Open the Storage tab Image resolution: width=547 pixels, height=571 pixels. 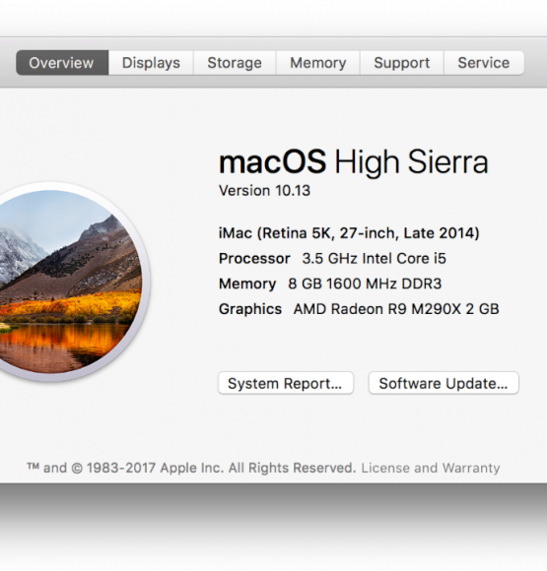click(235, 63)
